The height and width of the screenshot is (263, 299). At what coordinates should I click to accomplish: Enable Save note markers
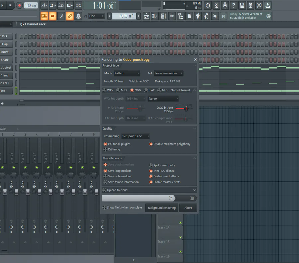click(x=105, y=176)
